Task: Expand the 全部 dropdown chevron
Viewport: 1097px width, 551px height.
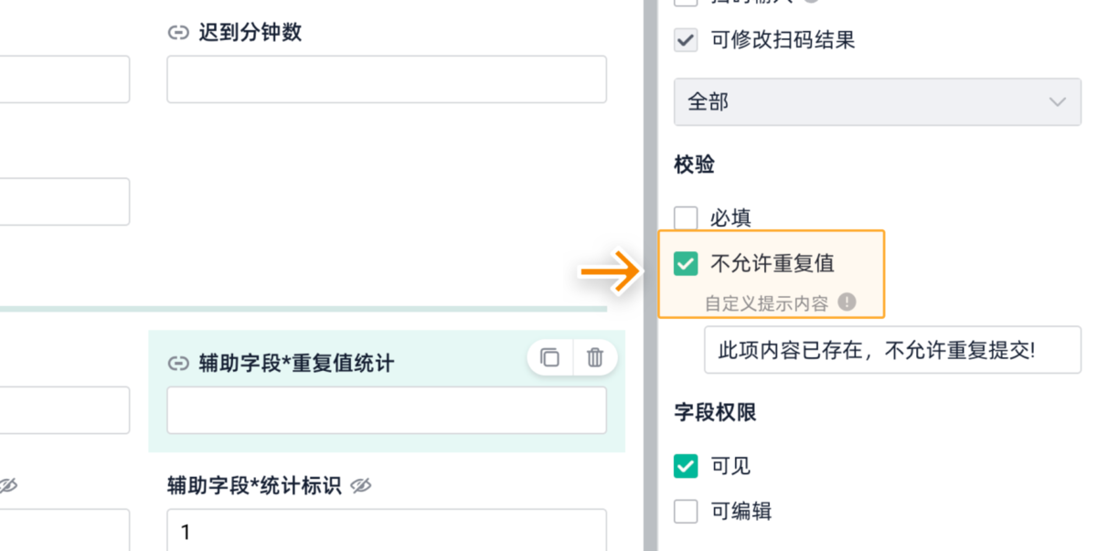Action: pos(1057,102)
